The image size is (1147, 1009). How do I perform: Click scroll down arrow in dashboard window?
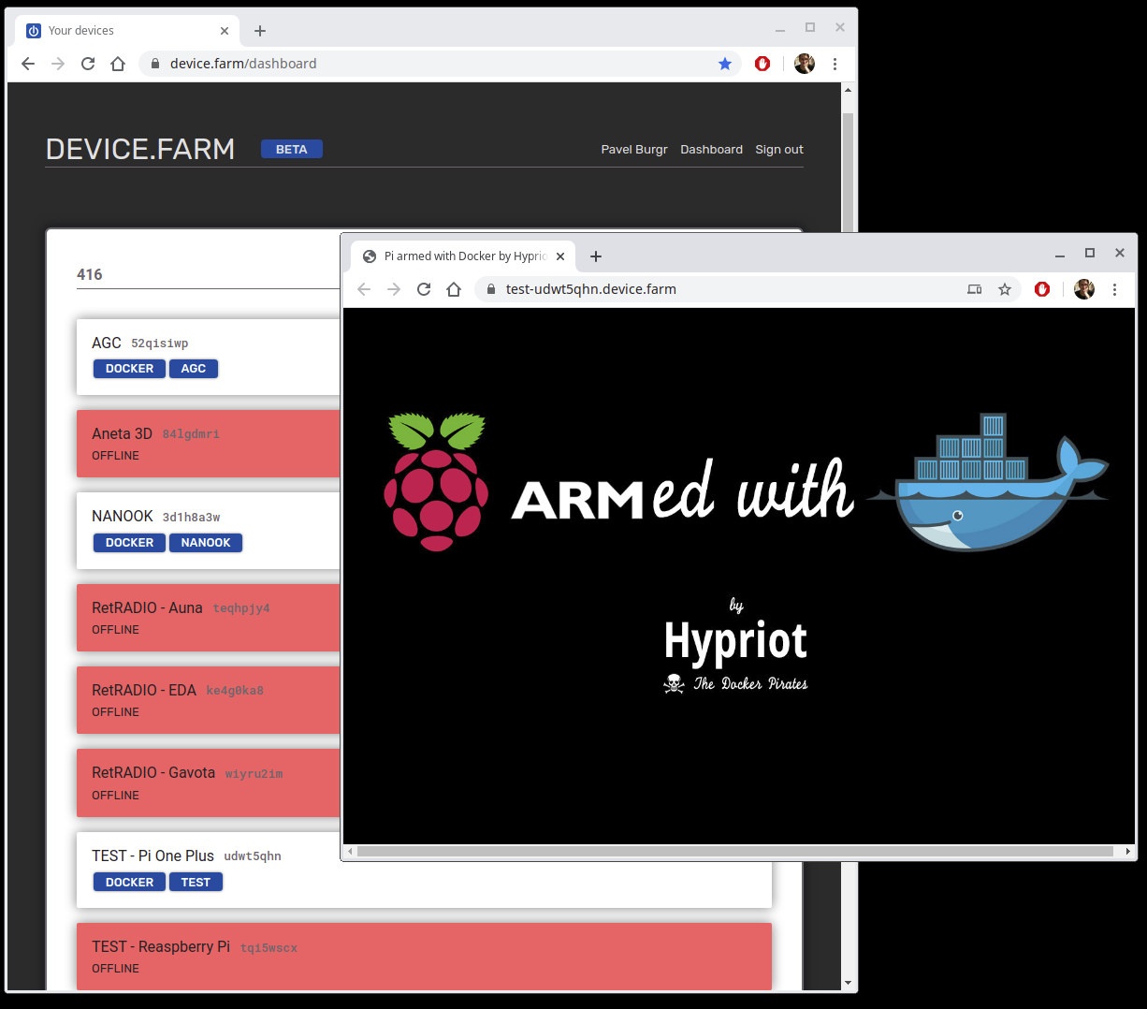[848, 983]
